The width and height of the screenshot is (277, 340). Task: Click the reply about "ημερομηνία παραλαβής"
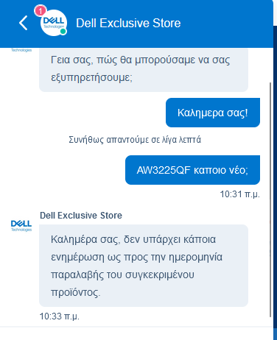click(x=144, y=266)
